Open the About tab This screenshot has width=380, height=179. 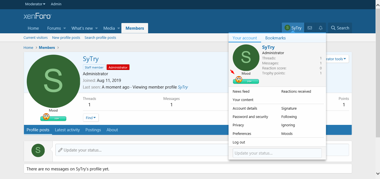point(112,130)
